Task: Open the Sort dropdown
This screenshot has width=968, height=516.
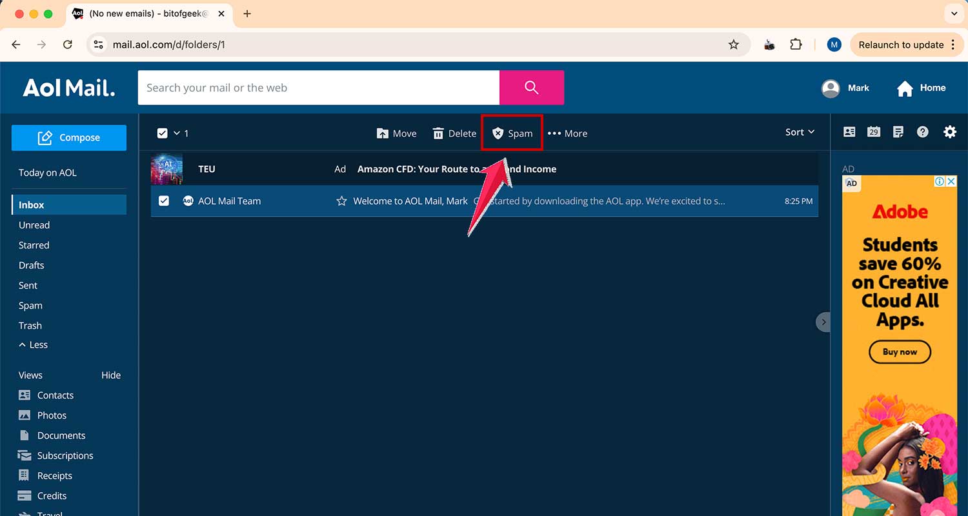Action: pos(799,132)
